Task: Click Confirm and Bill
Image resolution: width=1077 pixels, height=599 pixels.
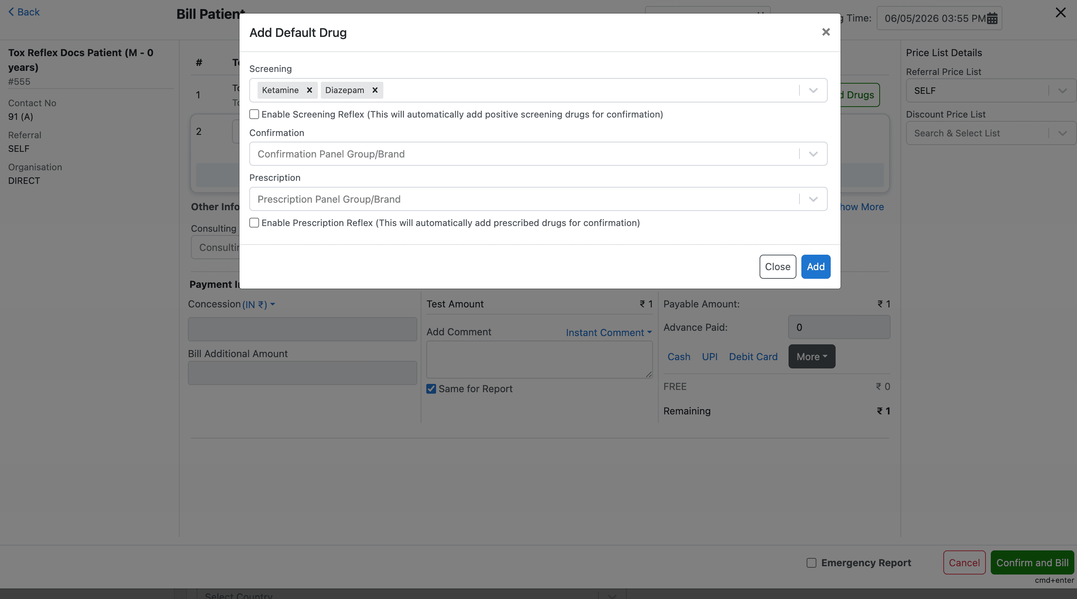Action: pyautogui.click(x=1032, y=562)
